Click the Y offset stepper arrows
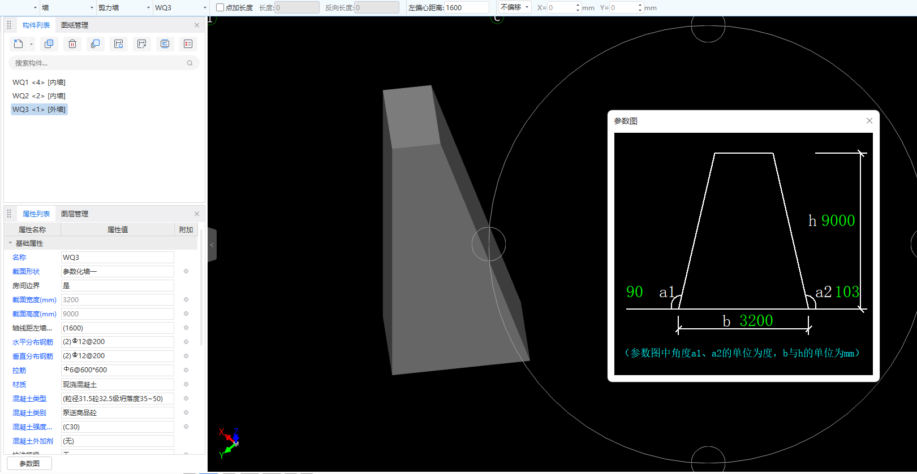The width and height of the screenshot is (917, 474). [640, 7]
